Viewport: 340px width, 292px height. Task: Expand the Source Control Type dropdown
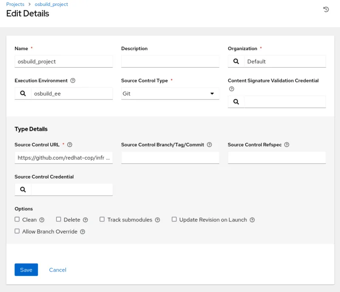click(x=170, y=94)
